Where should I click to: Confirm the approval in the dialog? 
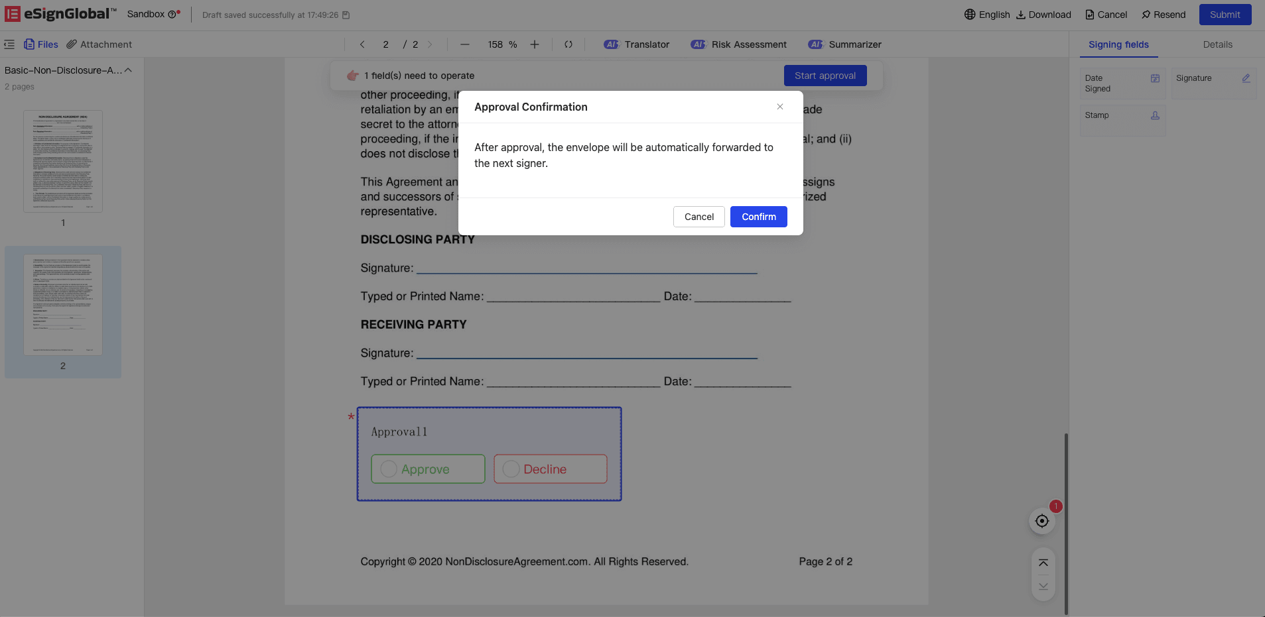click(758, 217)
